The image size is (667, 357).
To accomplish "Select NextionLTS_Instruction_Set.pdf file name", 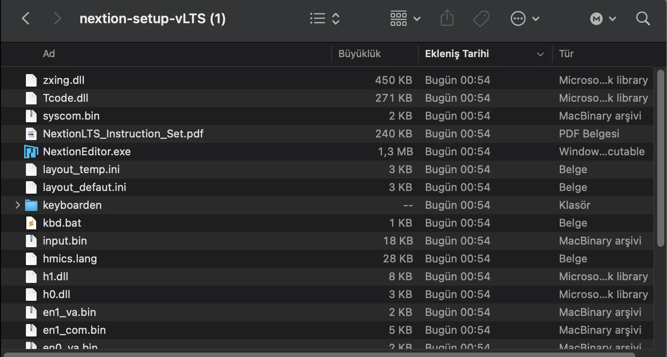I will click(123, 134).
